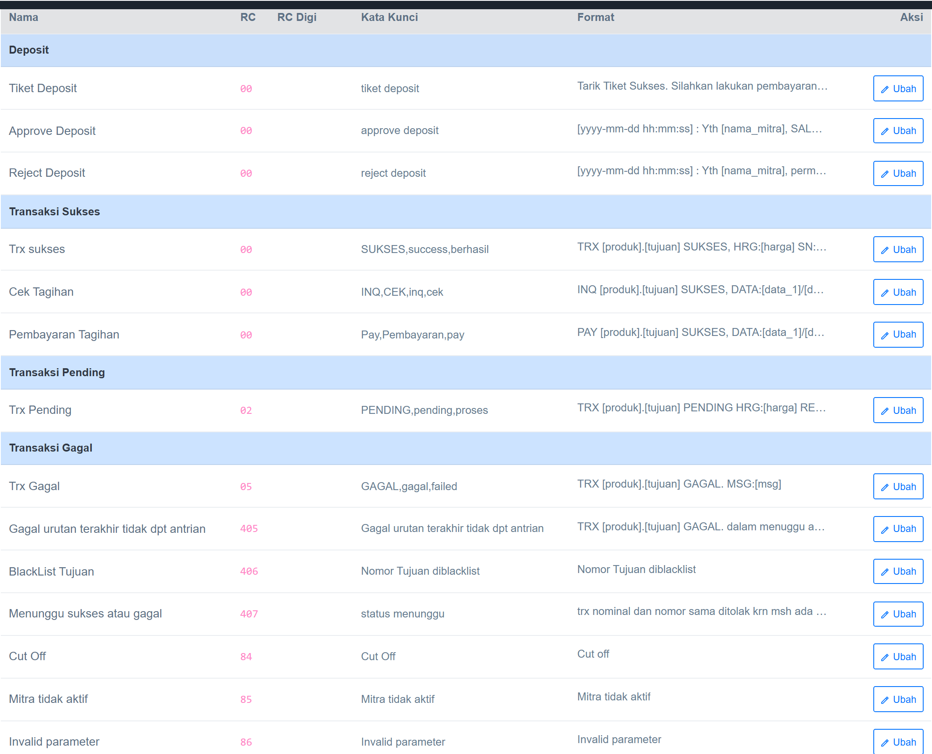Click RC code 85
932x754 pixels.
pos(246,699)
